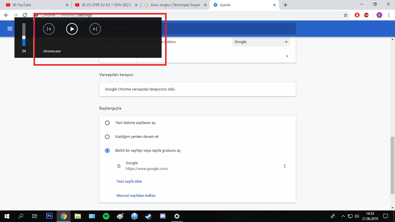The width and height of the screenshot is (395, 222).
Task: Click the volume level bar in overlay
Action: (x=24, y=34)
